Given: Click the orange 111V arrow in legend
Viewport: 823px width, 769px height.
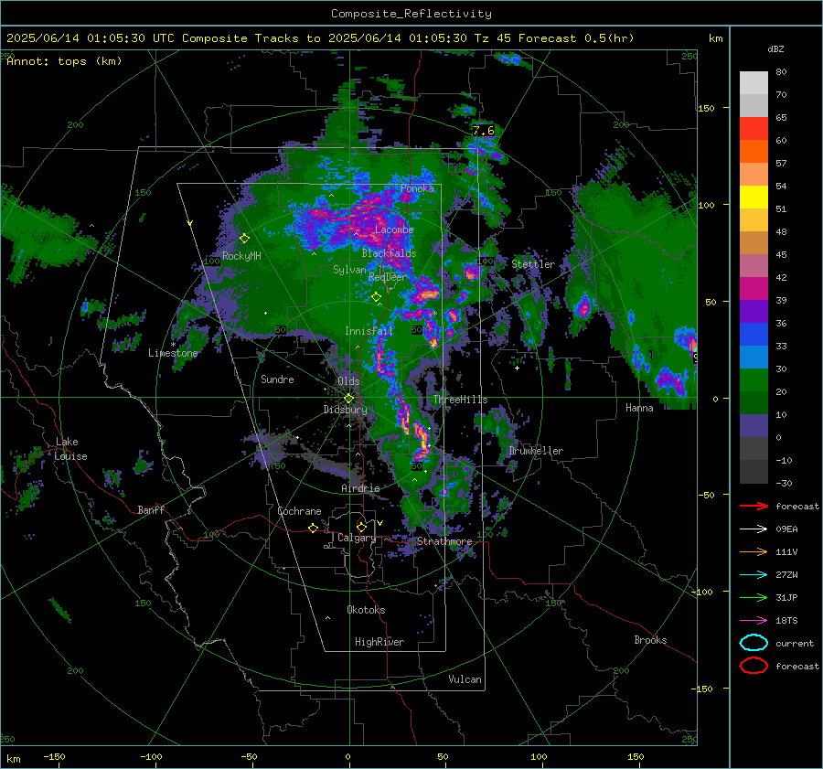Looking at the screenshot, I should coord(754,551).
